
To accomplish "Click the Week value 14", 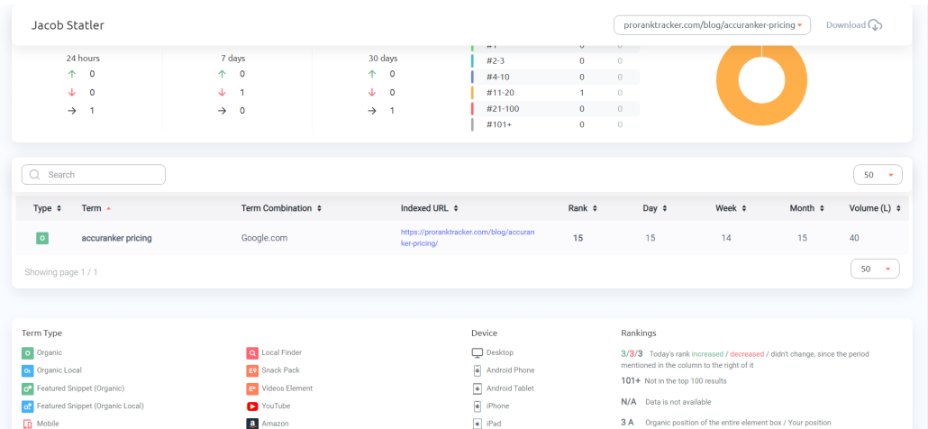I will (x=726, y=238).
